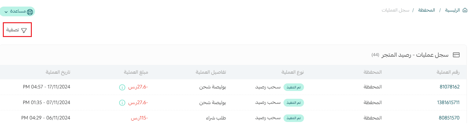Image resolution: width=470 pixels, height=127 pixels.
Task: Click رقم العملية column header
Action: coord(449,72)
